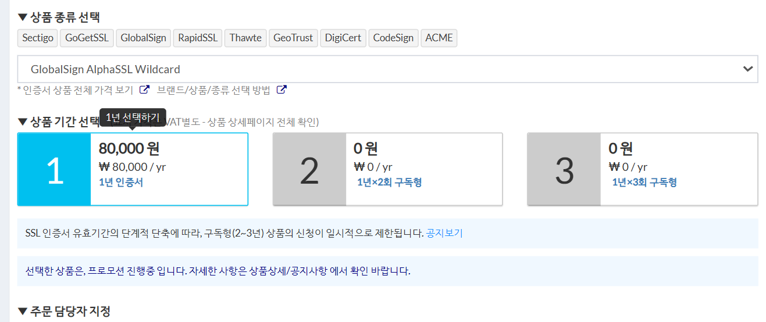Select the ACME product button
Viewport: 766px width, 322px height.
tap(439, 38)
